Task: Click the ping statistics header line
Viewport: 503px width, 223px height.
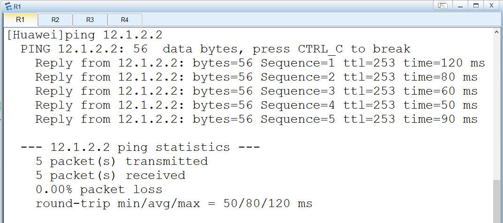Action: click(x=140, y=148)
